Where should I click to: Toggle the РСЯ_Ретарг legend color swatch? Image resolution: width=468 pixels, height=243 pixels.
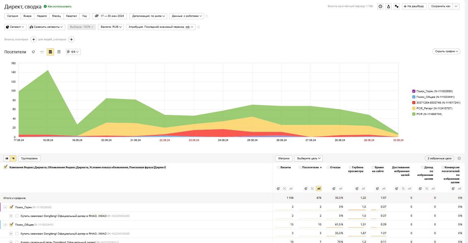point(414,108)
